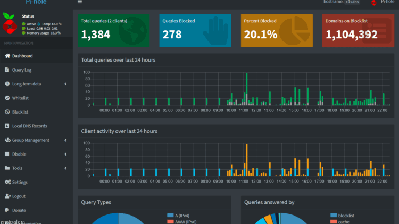The width and height of the screenshot is (399, 224).
Task: Click the Domains on Blocklist red box
Action: coord(358,30)
